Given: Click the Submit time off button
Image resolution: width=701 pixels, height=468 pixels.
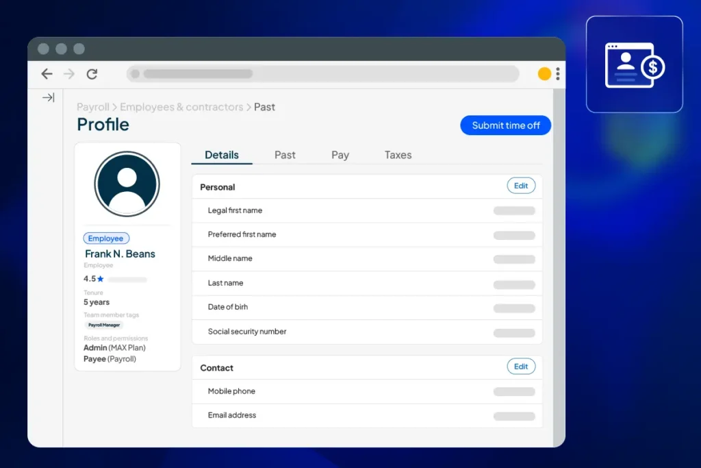Looking at the screenshot, I should 505,125.
